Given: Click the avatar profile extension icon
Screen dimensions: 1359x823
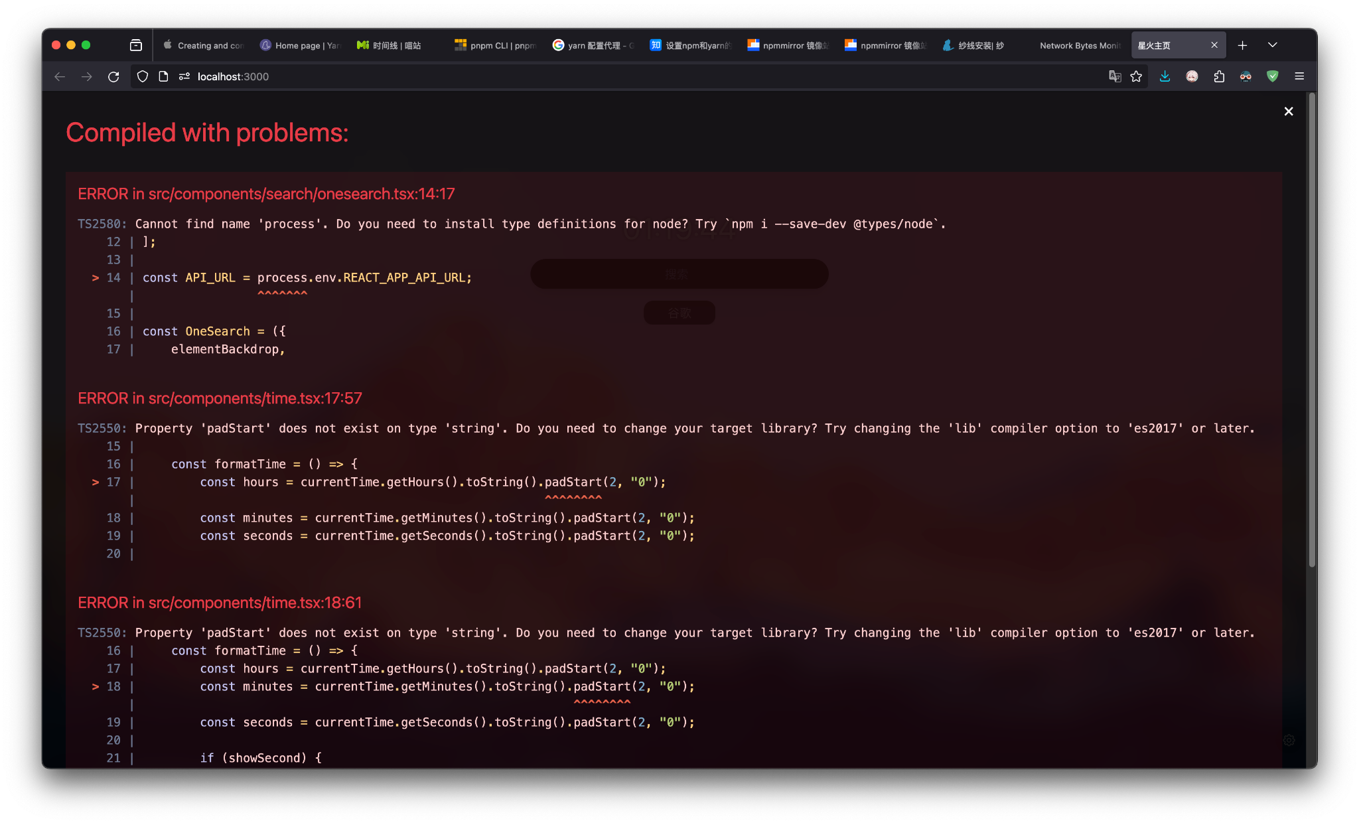Looking at the screenshot, I should click(x=1192, y=76).
